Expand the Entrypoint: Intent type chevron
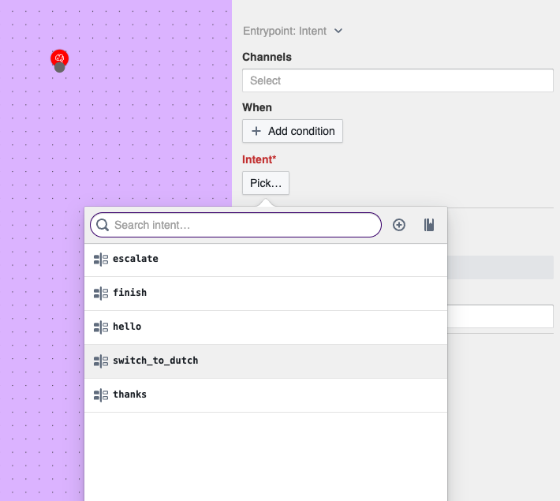 pos(338,31)
